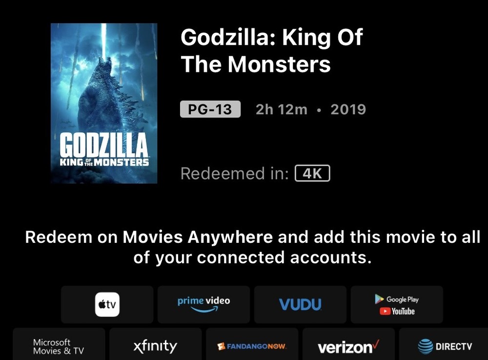
Task: Select the Xfinity provider tile
Action: [x=155, y=346]
